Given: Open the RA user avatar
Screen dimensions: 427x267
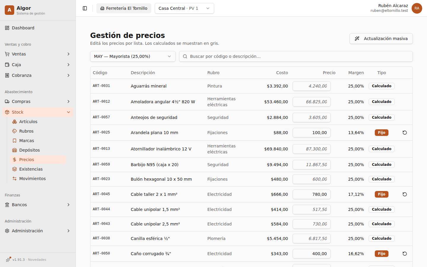Looking at the screenshot, I should tap(417, 8).
